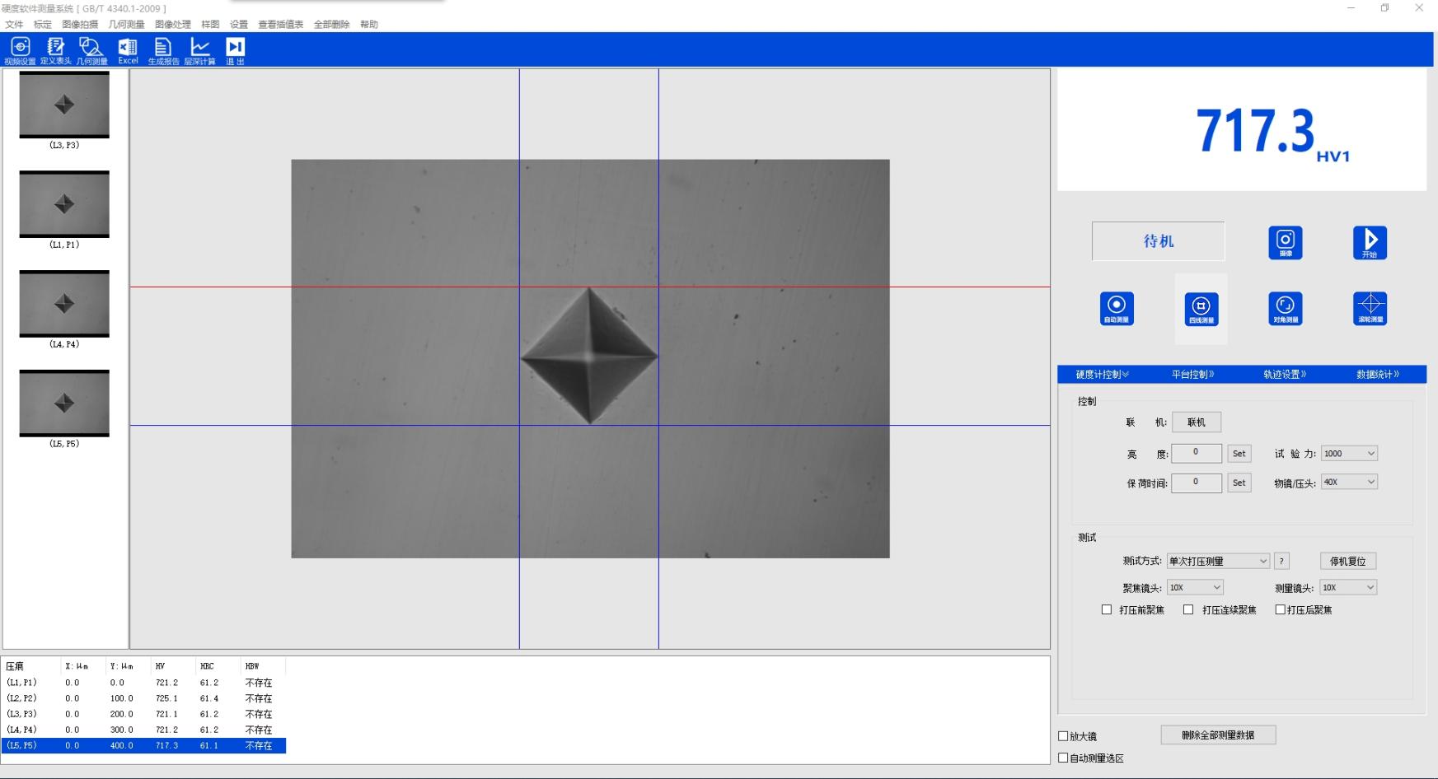Screen dimensions: 1438x779
Task: Toggle the 放大镜 magnifier checkbox
Action: click(x=1063, y=736)
